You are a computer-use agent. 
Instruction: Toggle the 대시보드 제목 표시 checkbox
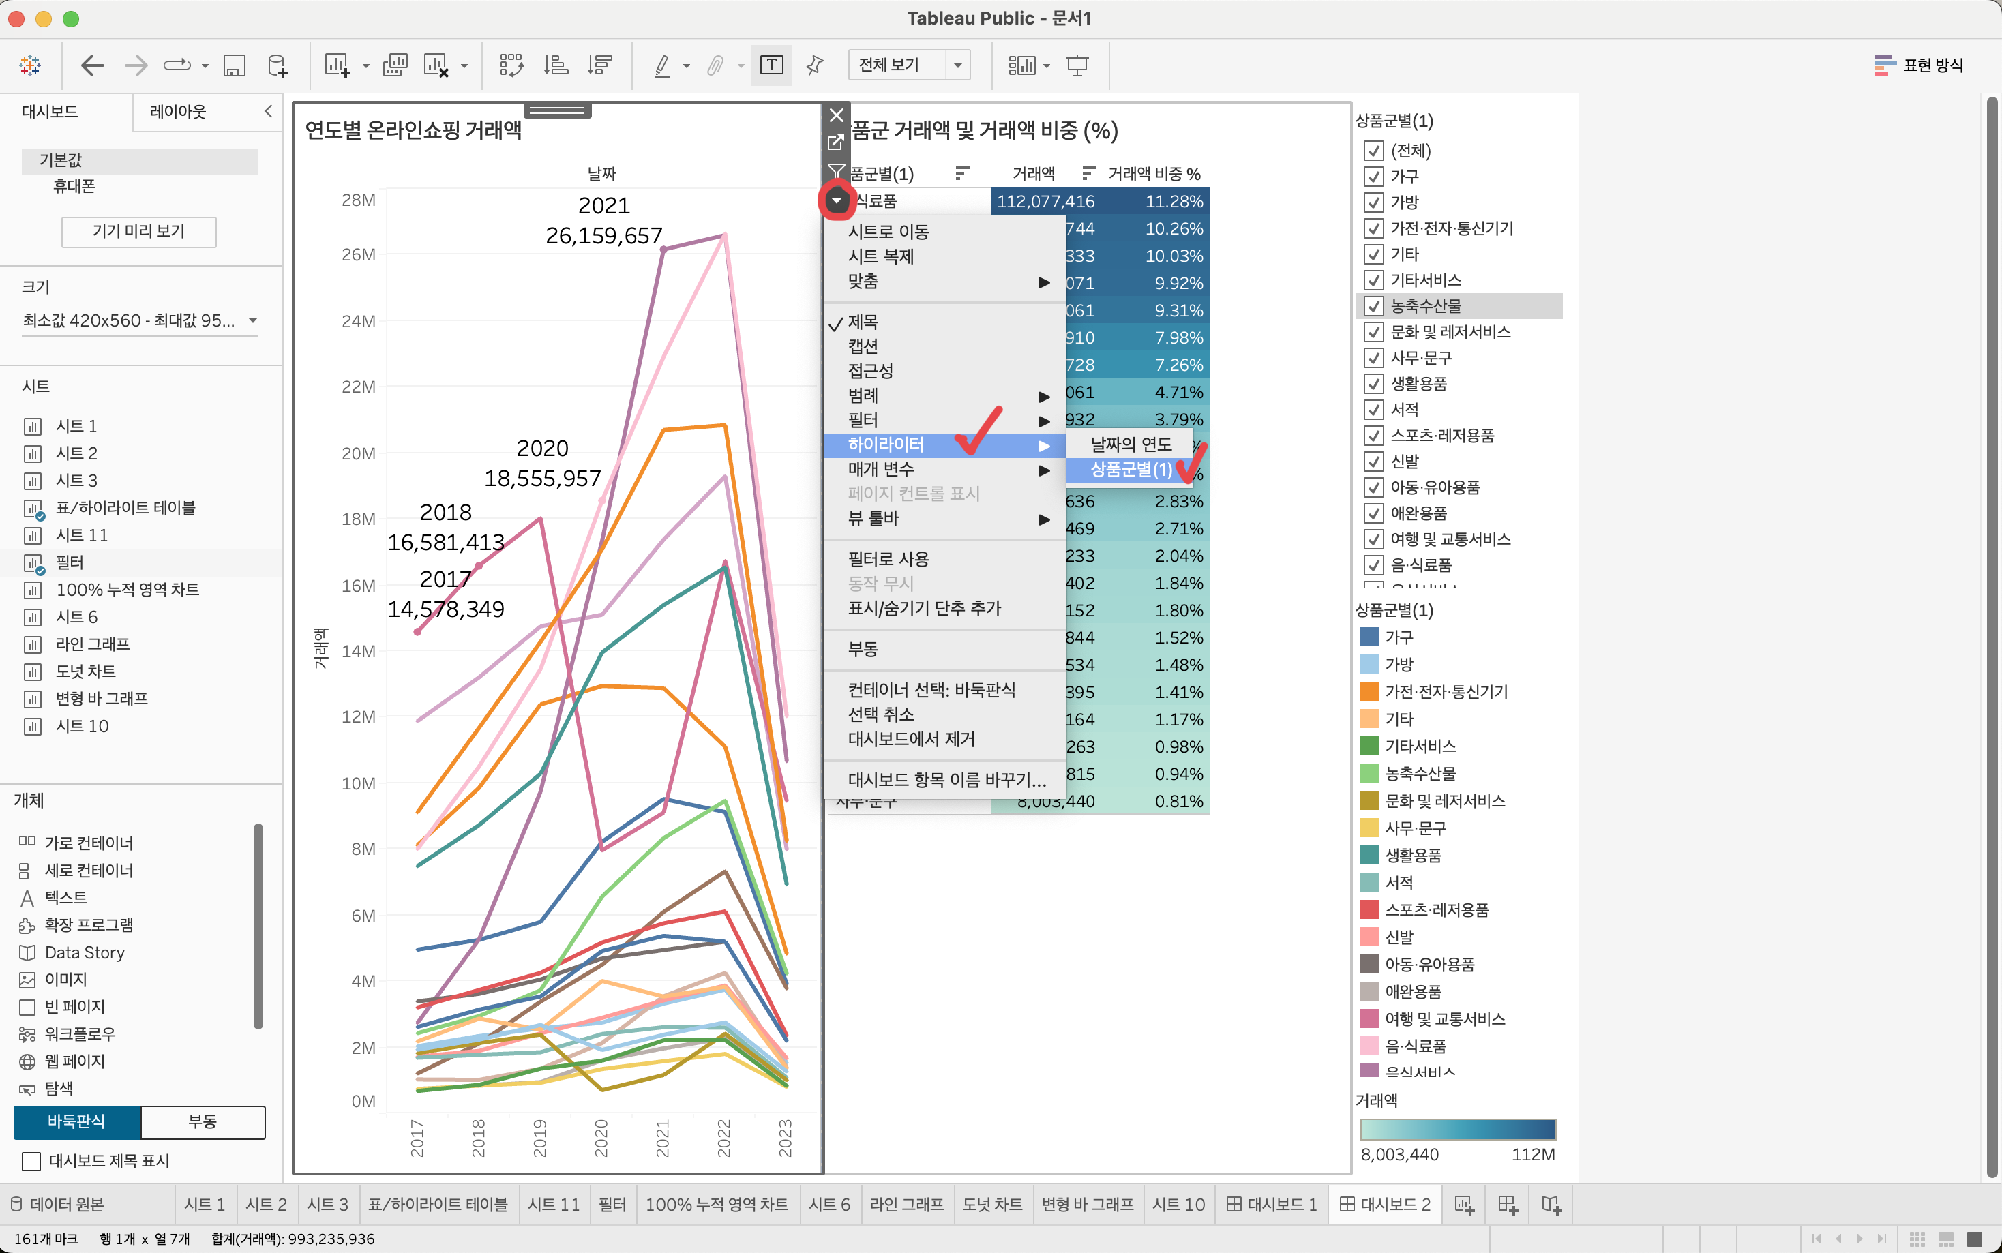point(31,1161)
